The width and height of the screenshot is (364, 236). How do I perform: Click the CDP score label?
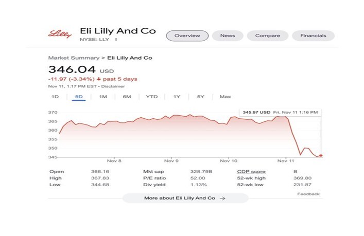point(251,171)
